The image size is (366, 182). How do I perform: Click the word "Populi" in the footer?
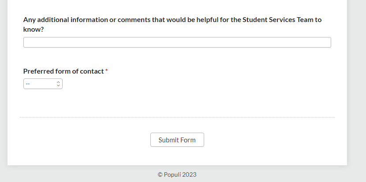tap(172, 175)
